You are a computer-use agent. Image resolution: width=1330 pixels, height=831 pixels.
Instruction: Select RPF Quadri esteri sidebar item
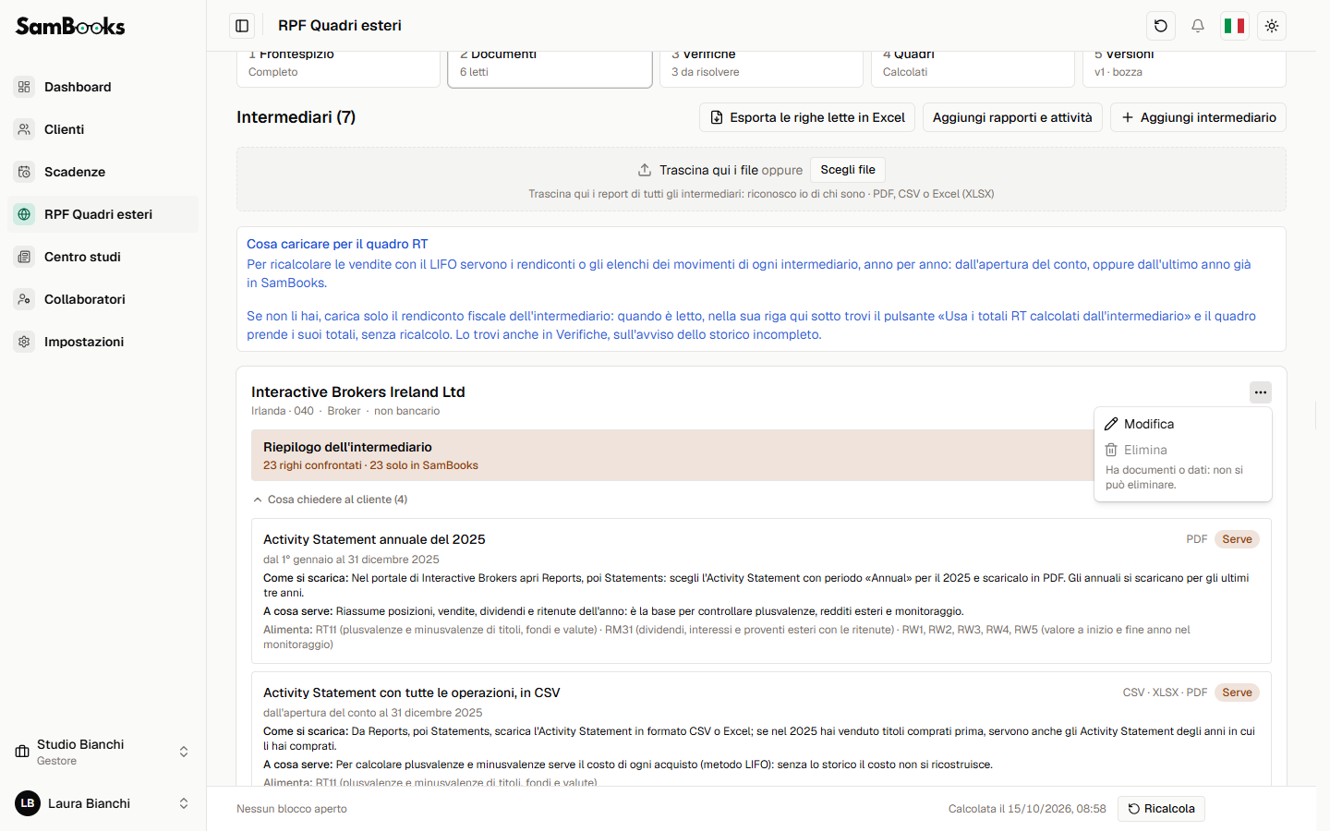[x=103, y=214]
